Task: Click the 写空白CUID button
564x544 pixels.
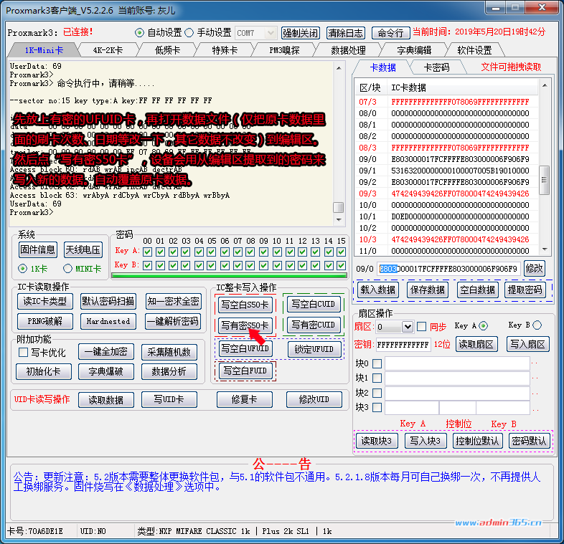Action: click(x=313, y=304)
